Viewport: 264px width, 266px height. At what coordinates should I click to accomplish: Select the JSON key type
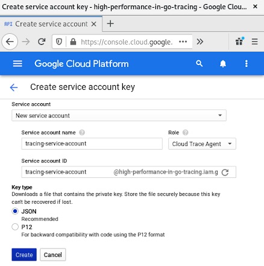15,211
